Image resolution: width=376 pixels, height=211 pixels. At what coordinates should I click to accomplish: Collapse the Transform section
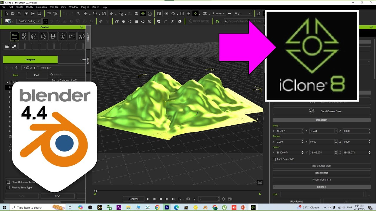(x=274, y=120)
